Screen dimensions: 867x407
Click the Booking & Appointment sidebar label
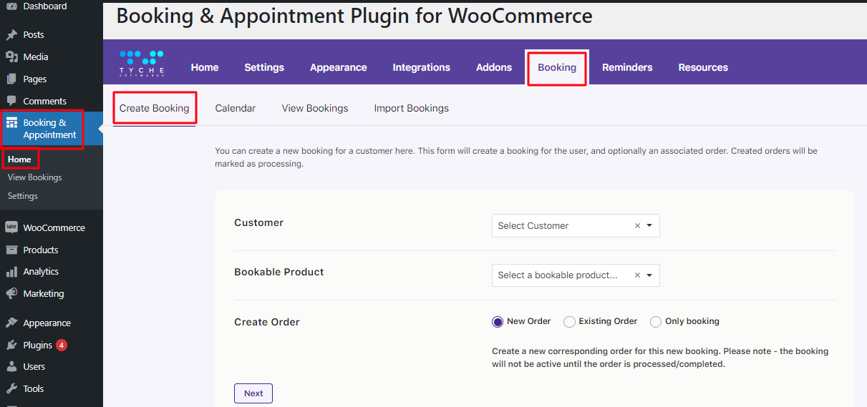coord(49,129)
